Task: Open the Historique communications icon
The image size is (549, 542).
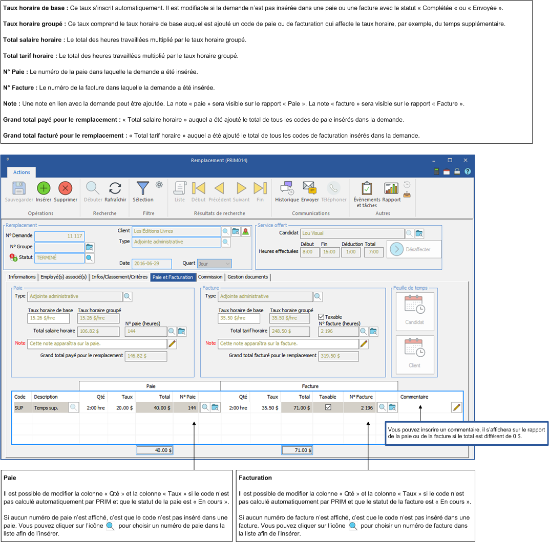Action: tap(287, 188)
